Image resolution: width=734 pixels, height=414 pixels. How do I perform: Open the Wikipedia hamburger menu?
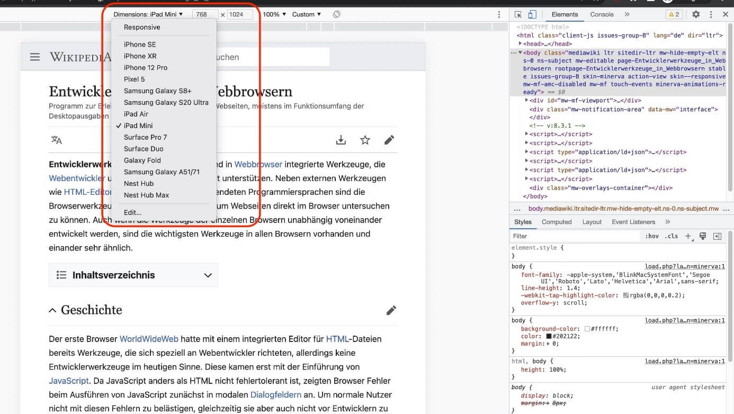pyautogui.click(x=35, y=57)
